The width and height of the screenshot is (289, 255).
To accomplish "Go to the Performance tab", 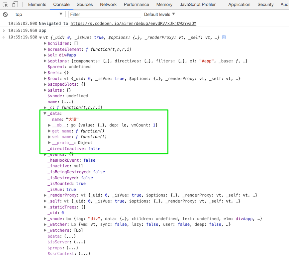I will pos(137,4).
